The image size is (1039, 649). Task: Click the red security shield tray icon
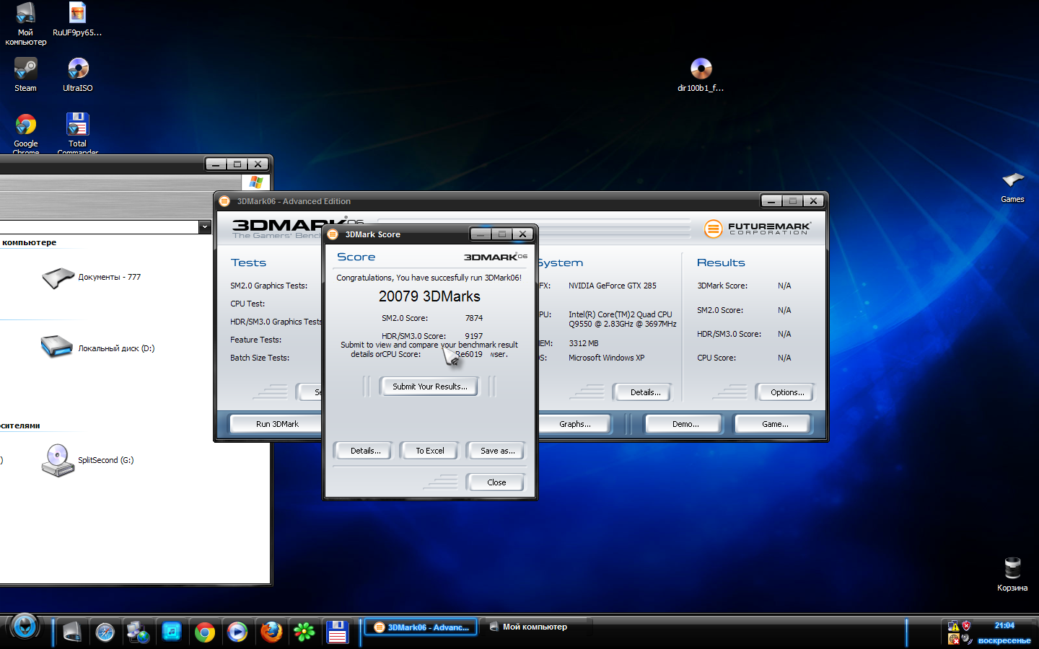click(x=966, y=626)
